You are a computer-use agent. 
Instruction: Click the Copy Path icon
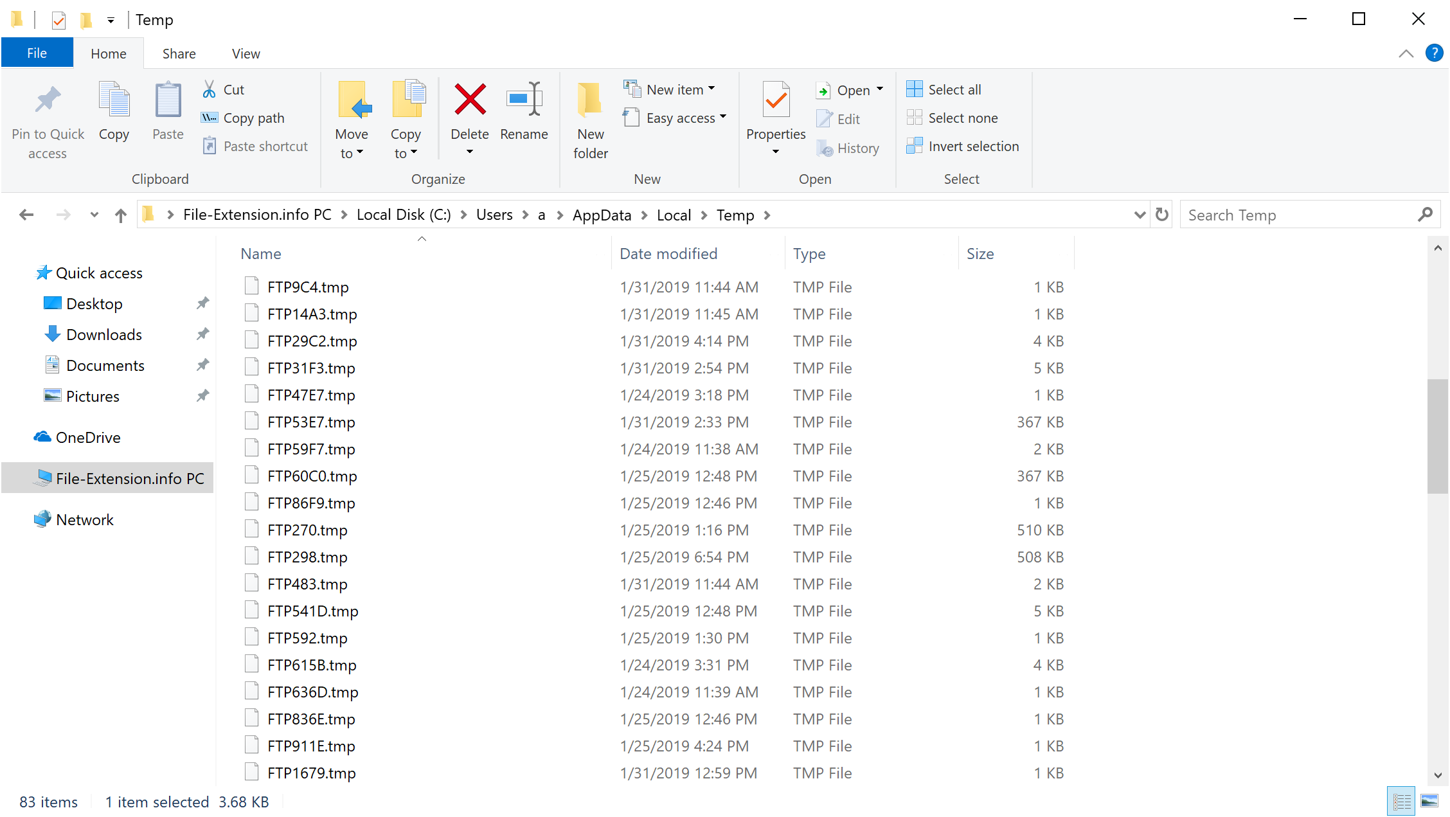(x=210, y=118)
